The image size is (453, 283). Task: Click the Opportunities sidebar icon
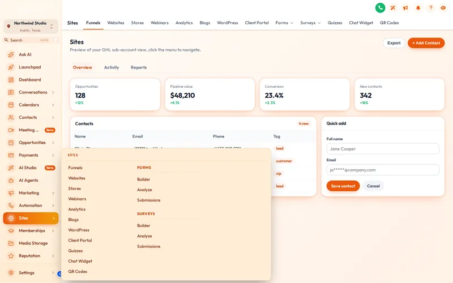click(11, 143)
